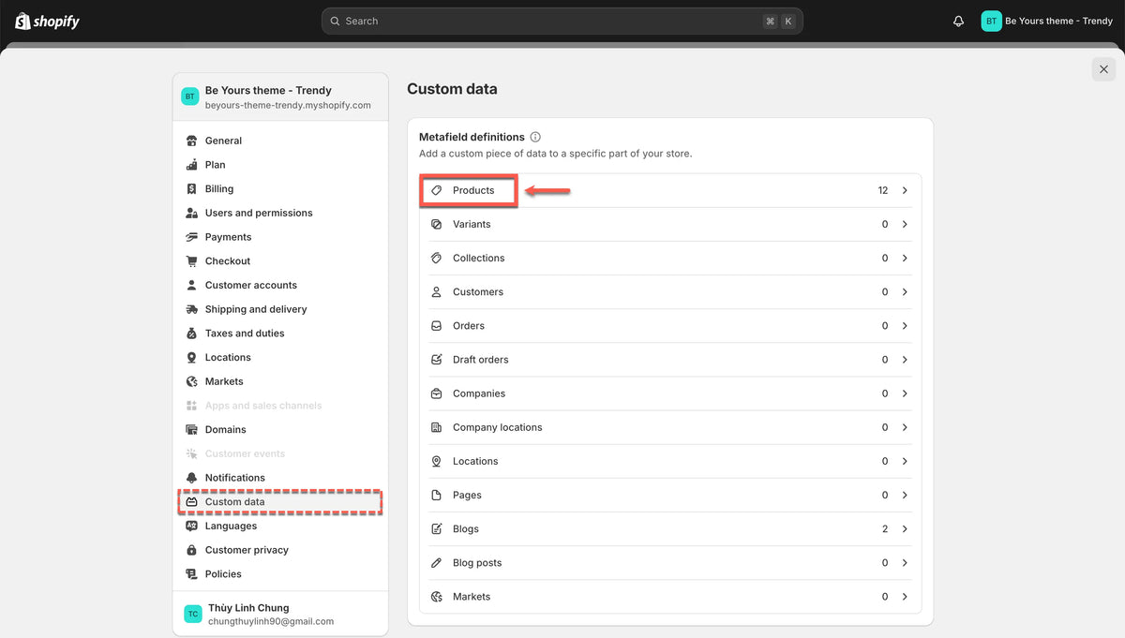Open Locations metafield definitions row

pyautogui.click(x=670, y=461)
